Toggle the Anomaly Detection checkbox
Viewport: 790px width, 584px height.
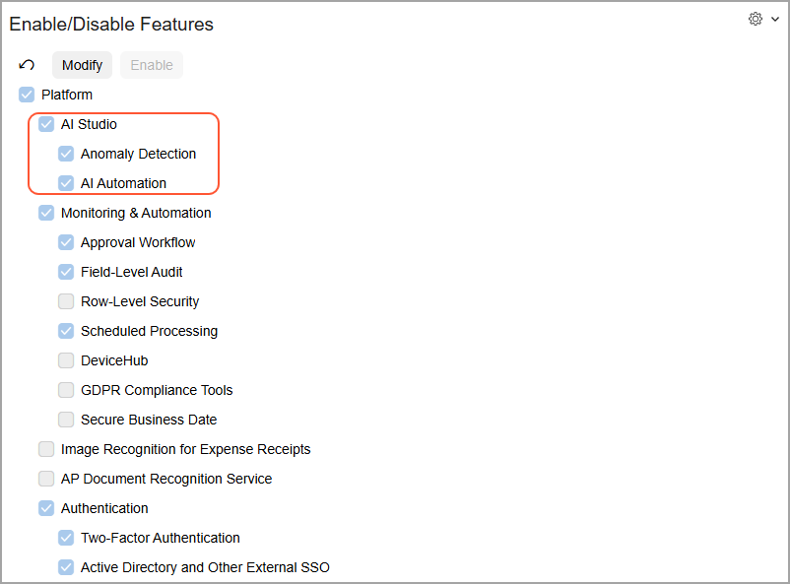tap(66, 154)
